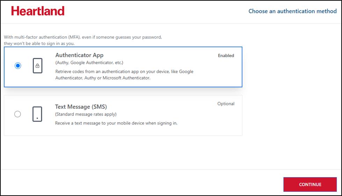Click the multi-factor authentication intro text

point(83,40)
